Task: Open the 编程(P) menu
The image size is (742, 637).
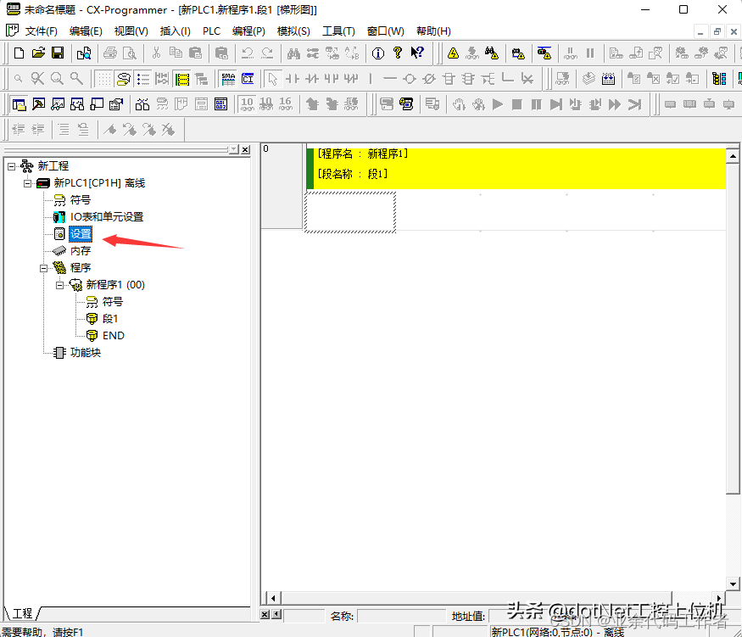Action: tap(248, 31)
